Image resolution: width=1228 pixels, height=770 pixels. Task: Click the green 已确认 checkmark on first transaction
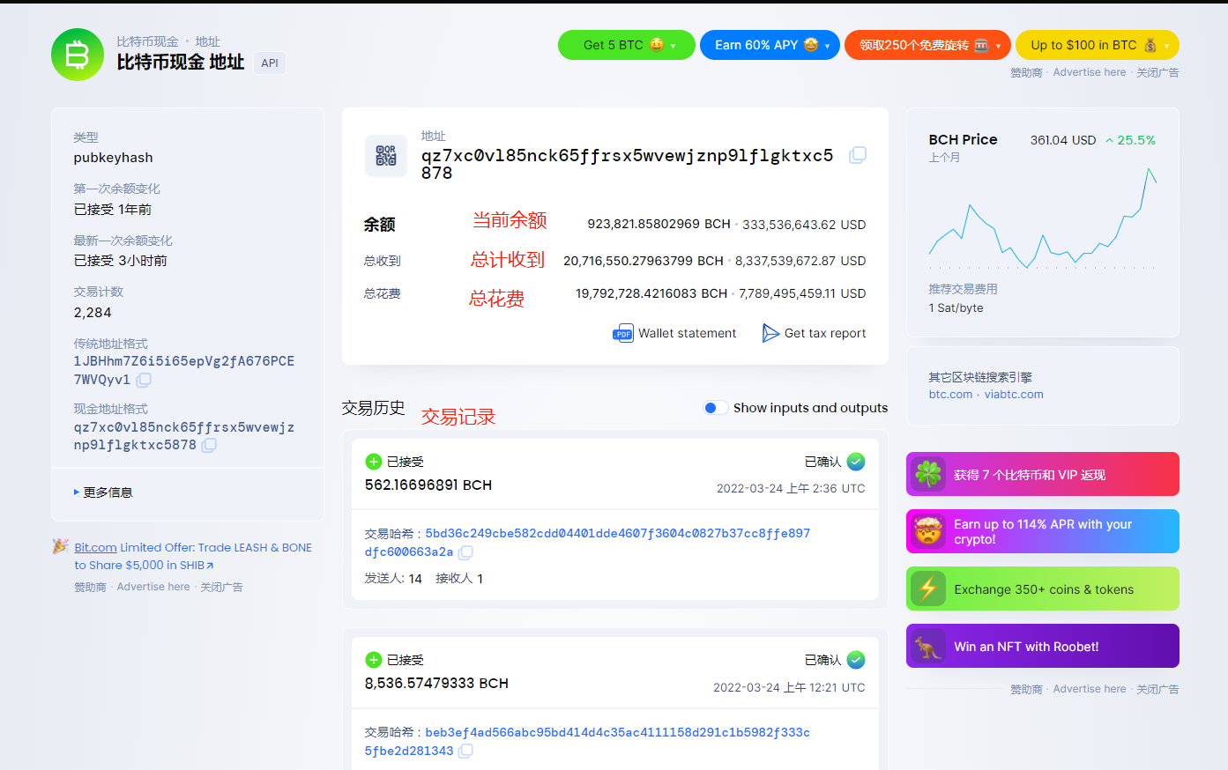coord(854,461)
